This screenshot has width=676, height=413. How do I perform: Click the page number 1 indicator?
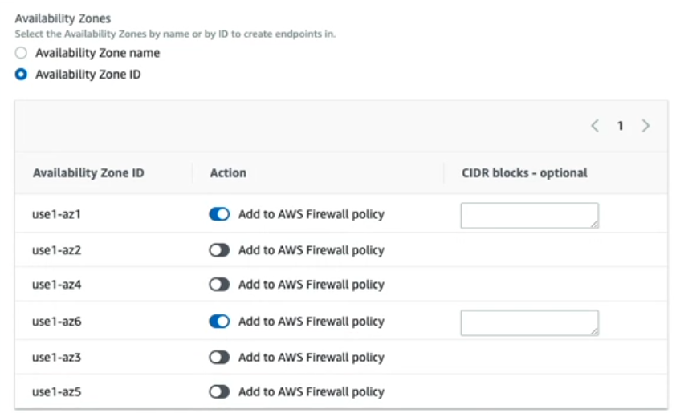(621, 126)
